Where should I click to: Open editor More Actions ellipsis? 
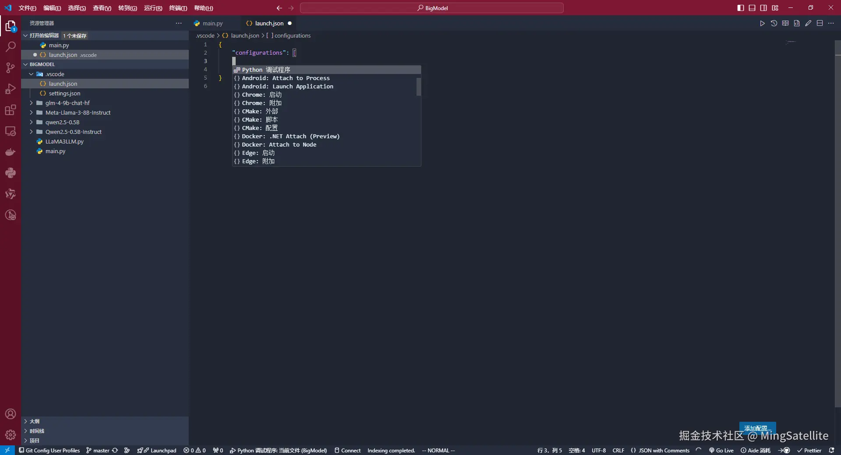click(x=831, y=23)
